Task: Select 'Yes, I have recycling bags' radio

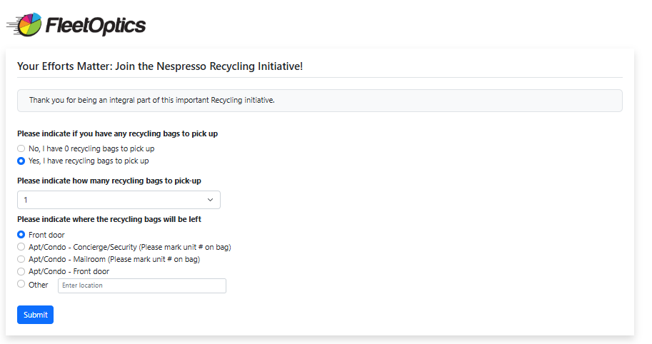Action: [21, 161]
